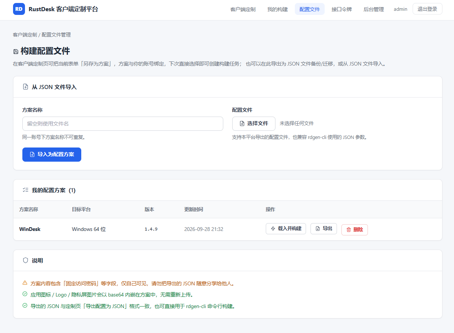
Task: Open the 接口令牌 menu item
Action: point(342,9)
